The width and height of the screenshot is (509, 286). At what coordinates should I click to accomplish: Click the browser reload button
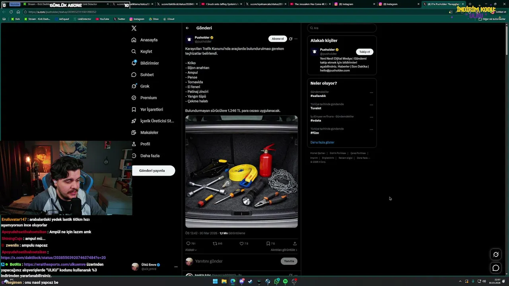[11, 12]
